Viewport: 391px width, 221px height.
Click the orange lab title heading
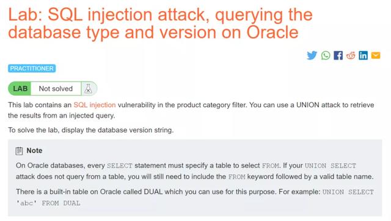[x=160, y=23]
